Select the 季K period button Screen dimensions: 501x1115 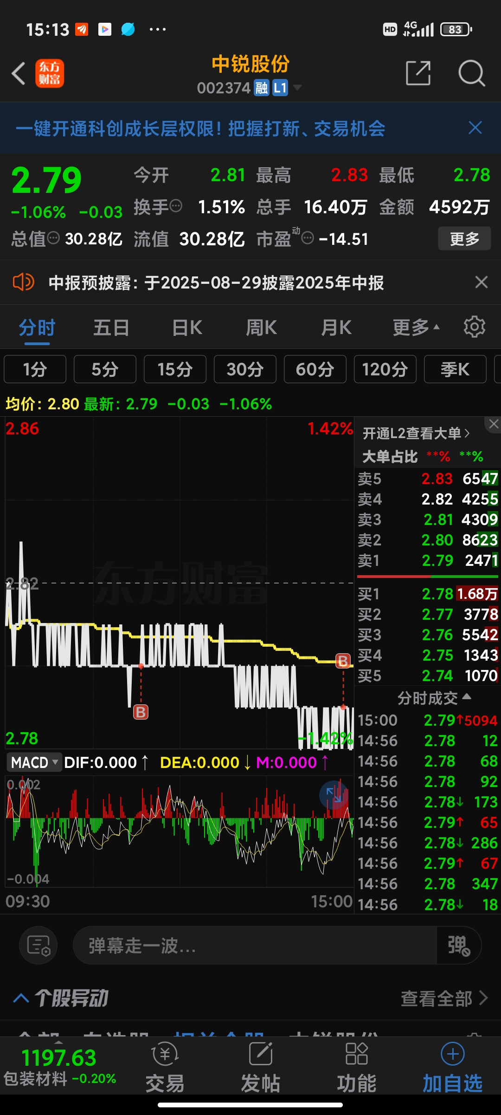[x=455, y=369]
